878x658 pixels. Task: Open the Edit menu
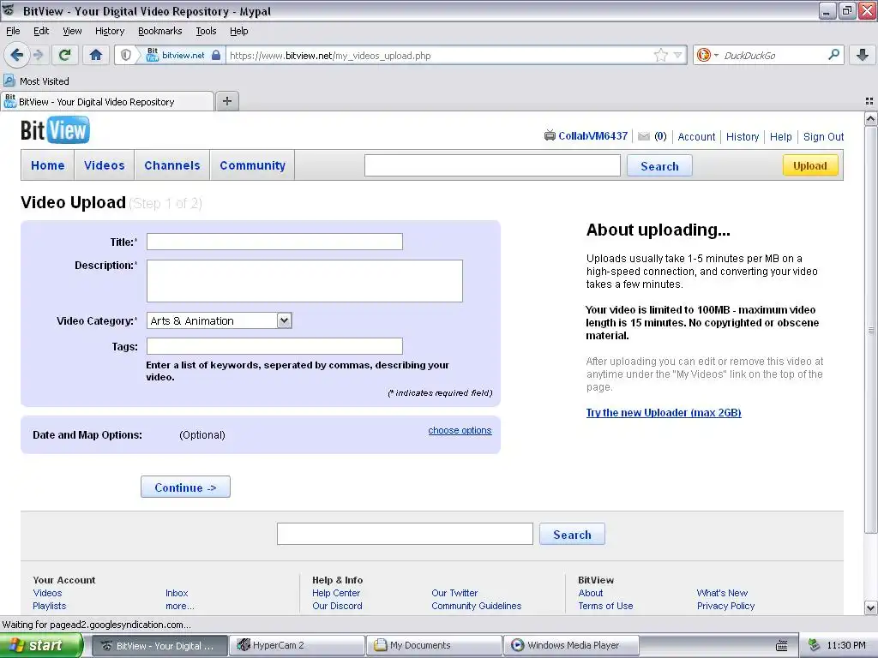[41, 31]
